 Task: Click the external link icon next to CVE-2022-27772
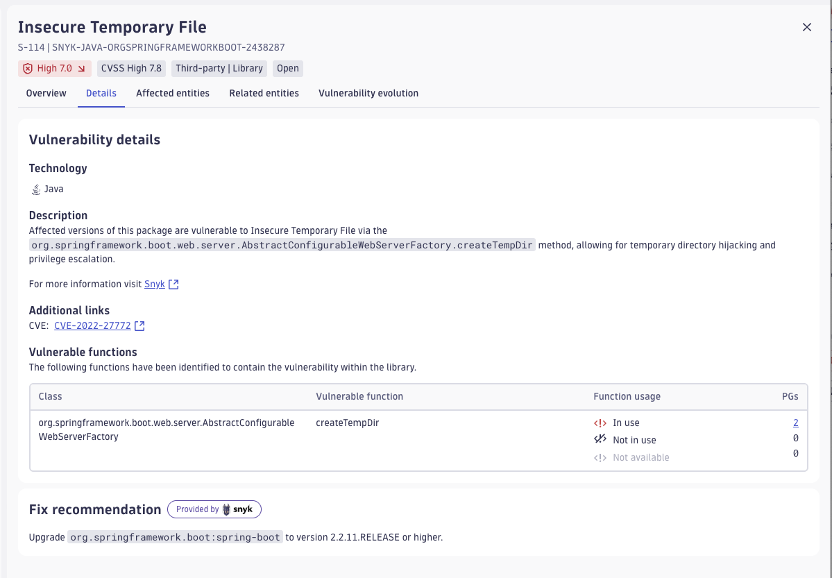click(139, 325)
